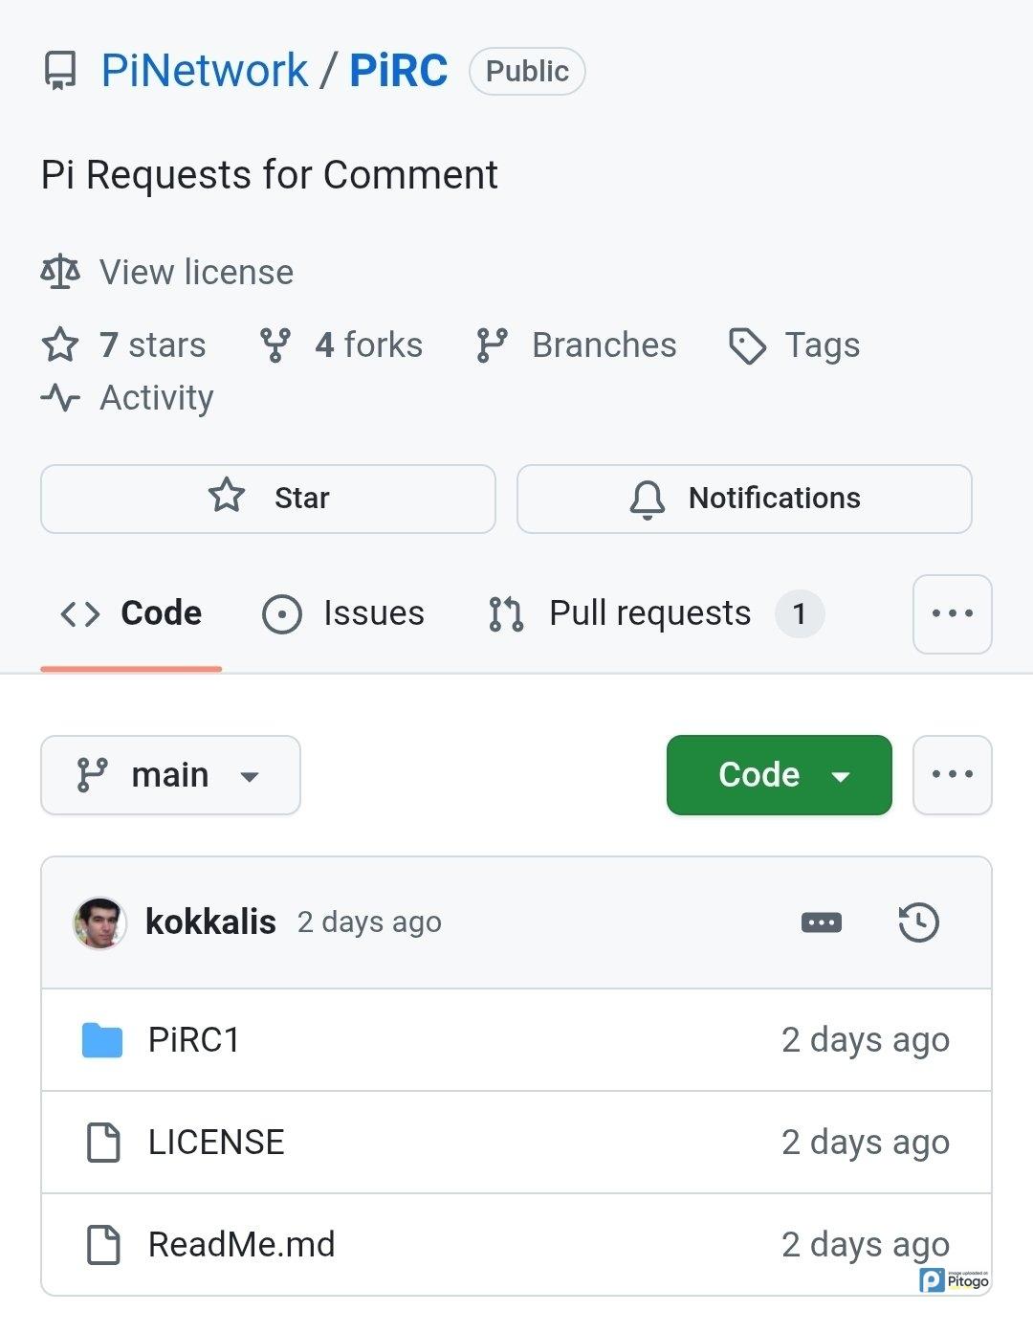View the 4 forks list
Image resolution: width=1033 pixels, height=1333 pixels.
click(341, 345)
